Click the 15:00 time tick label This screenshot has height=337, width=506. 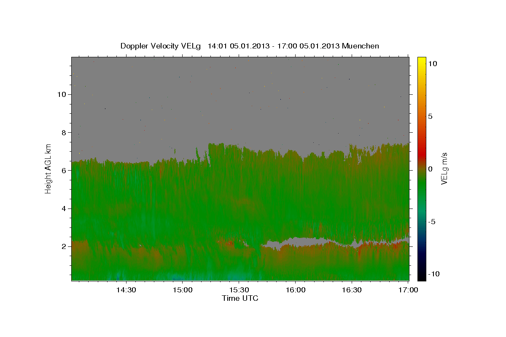pos(182,290)
